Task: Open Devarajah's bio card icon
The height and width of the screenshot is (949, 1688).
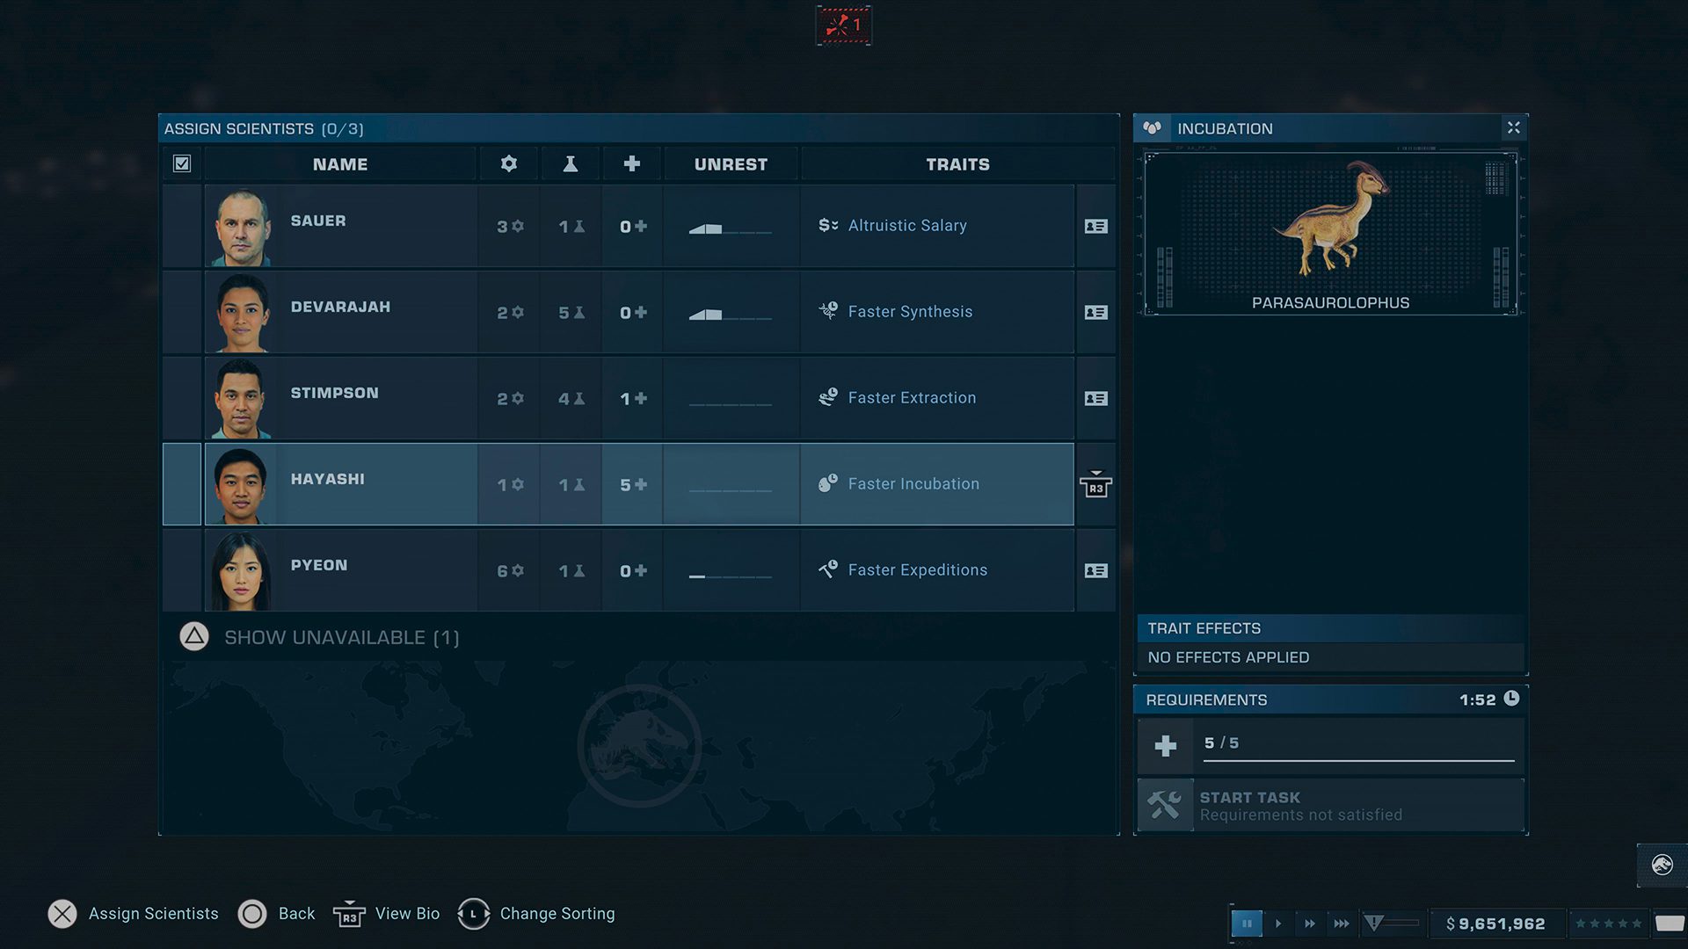Action: 1095,312
